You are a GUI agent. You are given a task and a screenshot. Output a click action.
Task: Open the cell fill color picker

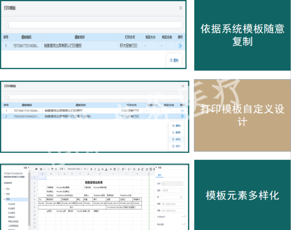pos(111,169)
